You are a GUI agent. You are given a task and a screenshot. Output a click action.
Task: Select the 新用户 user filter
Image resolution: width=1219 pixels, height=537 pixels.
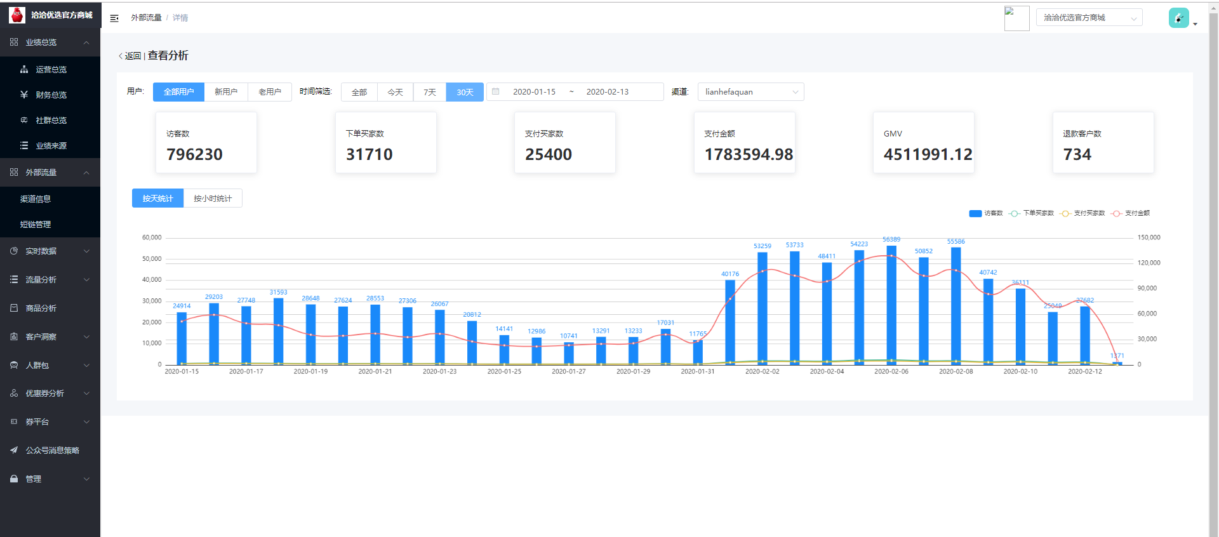click(226, 92)
